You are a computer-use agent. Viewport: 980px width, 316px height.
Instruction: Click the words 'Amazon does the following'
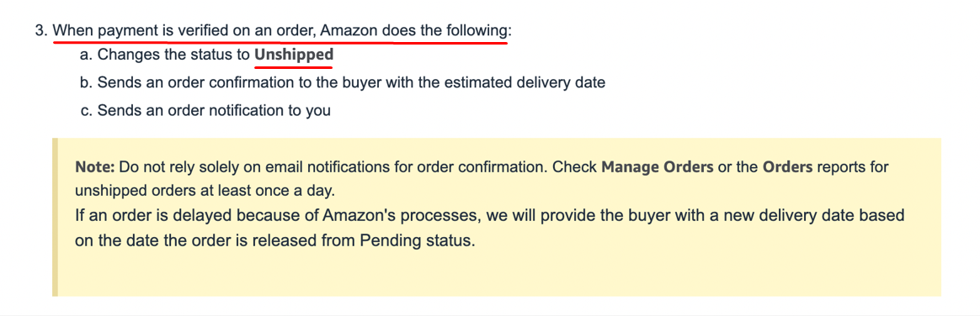(413, 30)
